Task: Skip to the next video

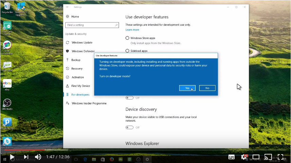Action: pos(26,157)
